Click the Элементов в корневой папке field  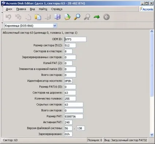coord(70,69)
